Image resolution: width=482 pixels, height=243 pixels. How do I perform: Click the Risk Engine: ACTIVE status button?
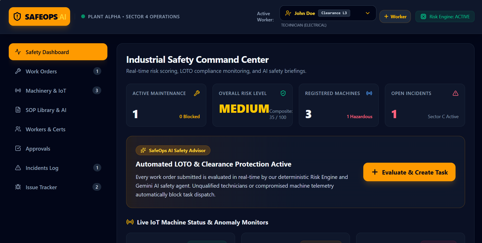tap(445, 16)
